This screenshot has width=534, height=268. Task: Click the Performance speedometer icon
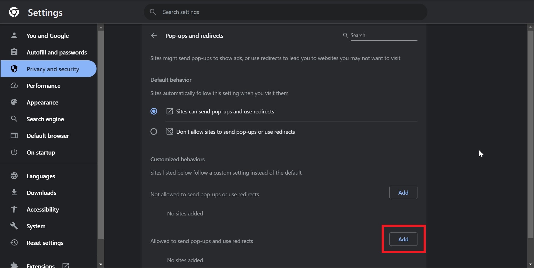tap(14, 86)
